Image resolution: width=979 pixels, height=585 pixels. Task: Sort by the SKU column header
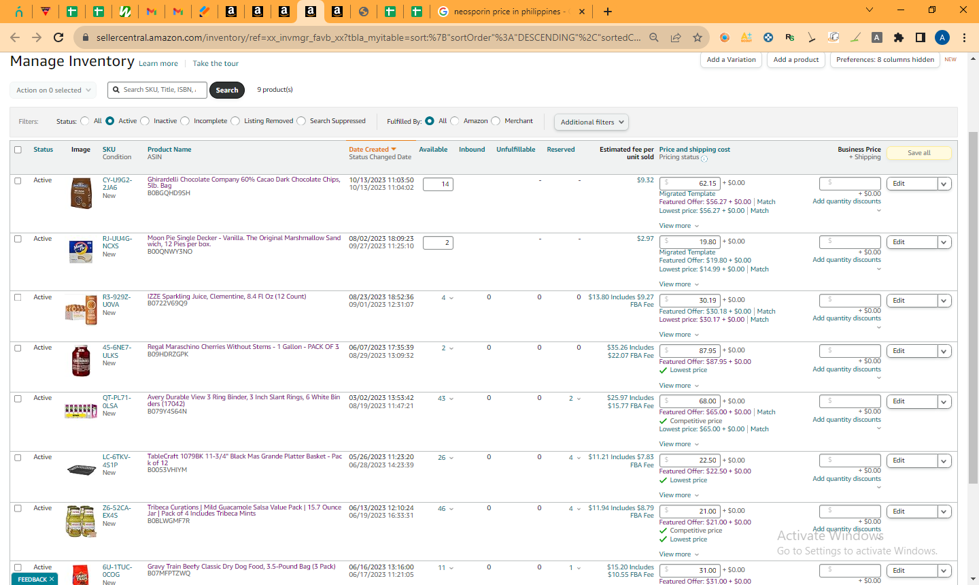coord(109,150)
